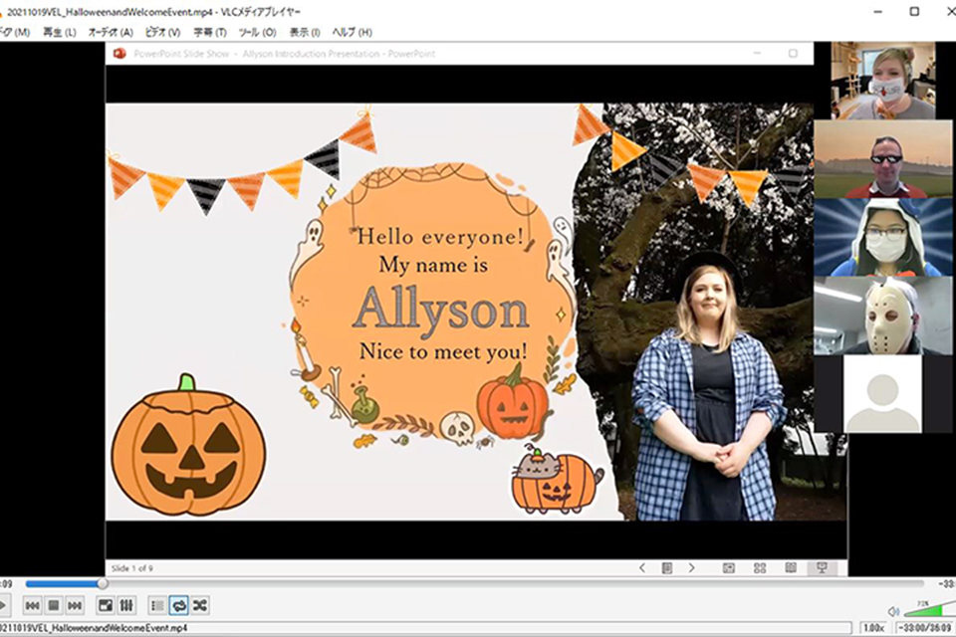This screenshot has width=956, height=637.
Task: Toggle fullscreen video mode
Action: click(106, 605)
